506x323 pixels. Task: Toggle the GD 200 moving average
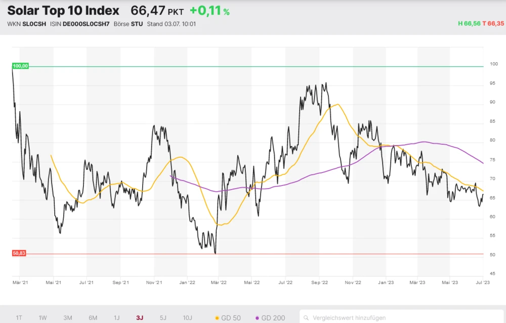[x=270, y=318]
